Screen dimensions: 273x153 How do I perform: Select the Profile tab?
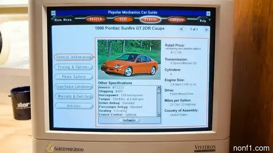tap(151, 19)
